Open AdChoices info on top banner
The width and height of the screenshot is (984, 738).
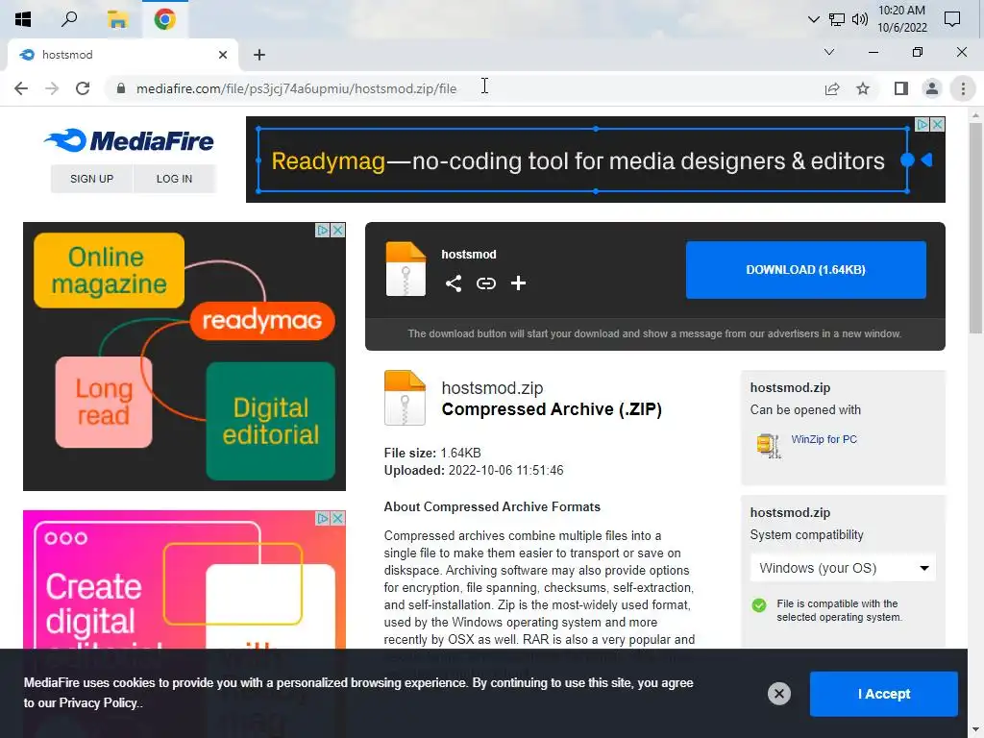(x=922, y=124)
